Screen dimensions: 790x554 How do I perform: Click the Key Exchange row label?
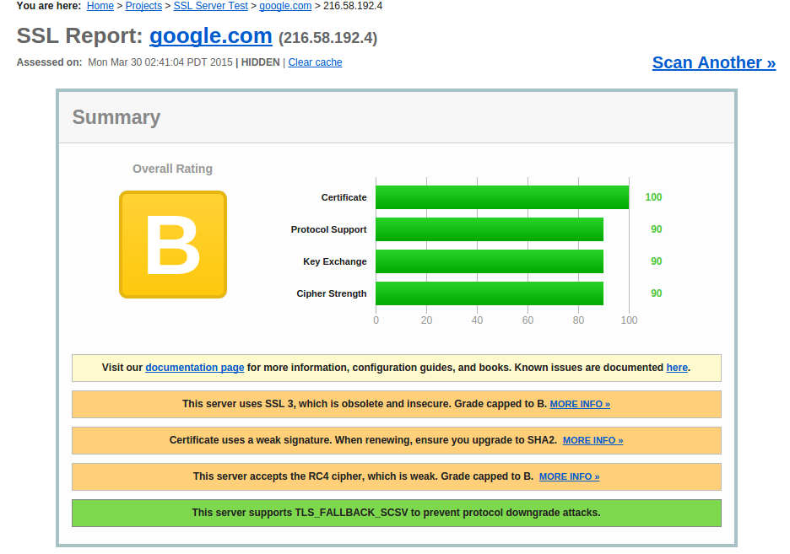point(334,261)
